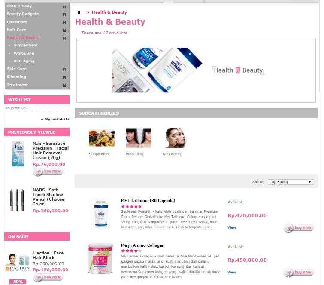Open Supplement sub-item in sidebar

26,45
